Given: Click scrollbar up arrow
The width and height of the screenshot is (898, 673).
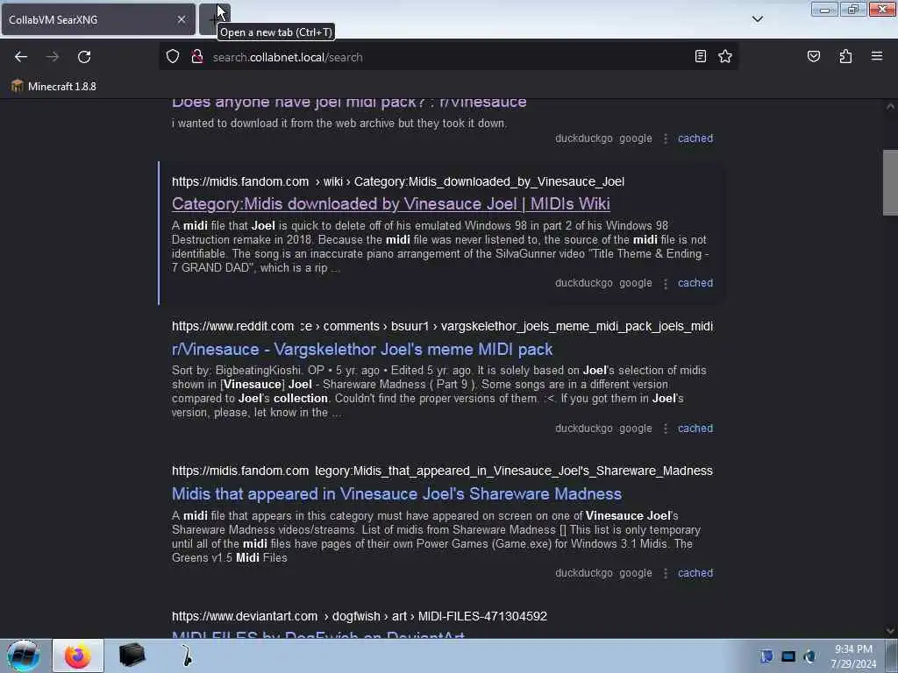Looking at the screenshot, I should [890, 106].
